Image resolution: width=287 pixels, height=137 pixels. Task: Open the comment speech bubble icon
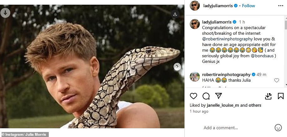206,96
